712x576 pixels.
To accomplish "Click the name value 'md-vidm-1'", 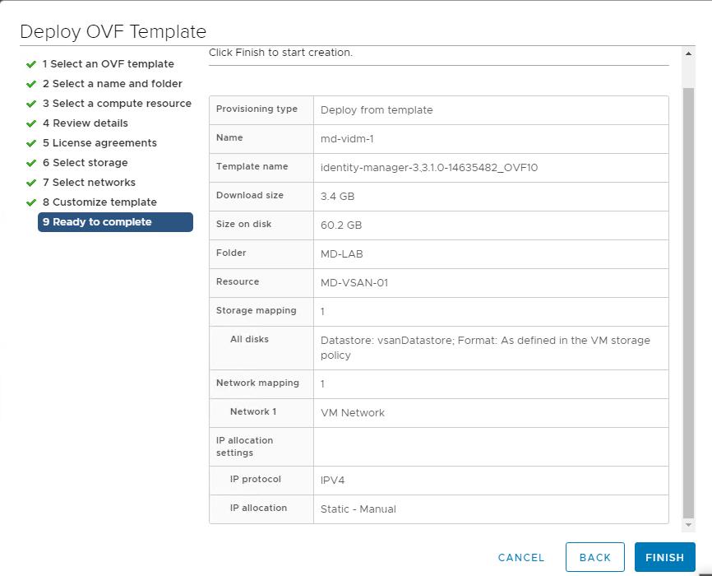I will point(347,139).
